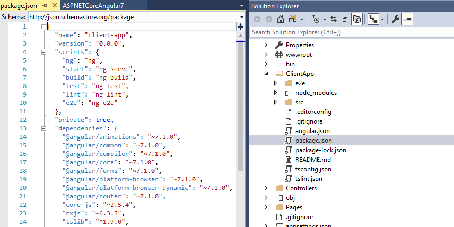
Task: Select the package.json editor tab
Action: 19,5
